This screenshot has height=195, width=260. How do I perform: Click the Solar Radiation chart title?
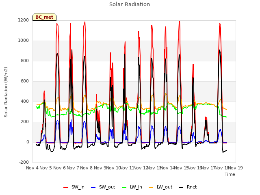[130, 4]
